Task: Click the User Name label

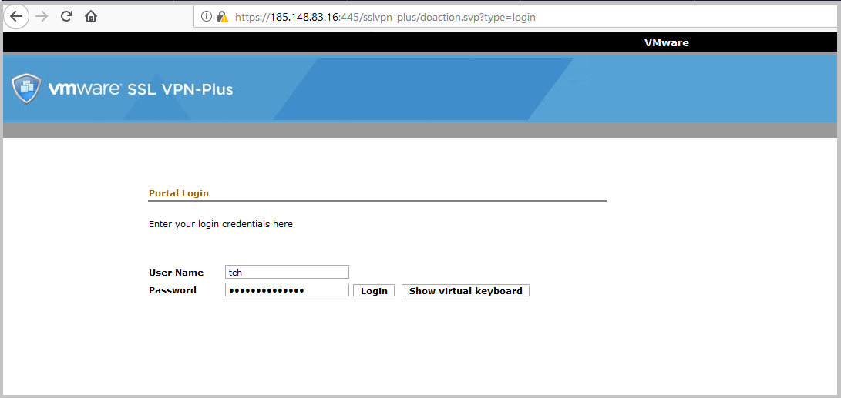Action: 176,272
